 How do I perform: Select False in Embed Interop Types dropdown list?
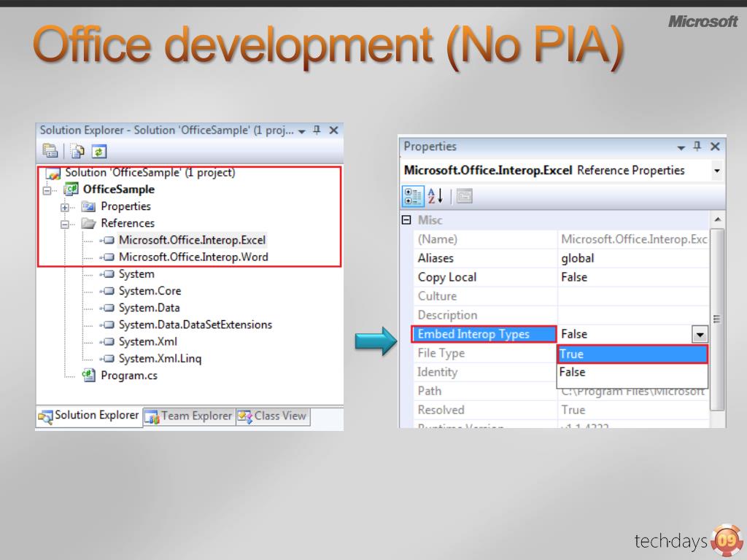point(632,372)
